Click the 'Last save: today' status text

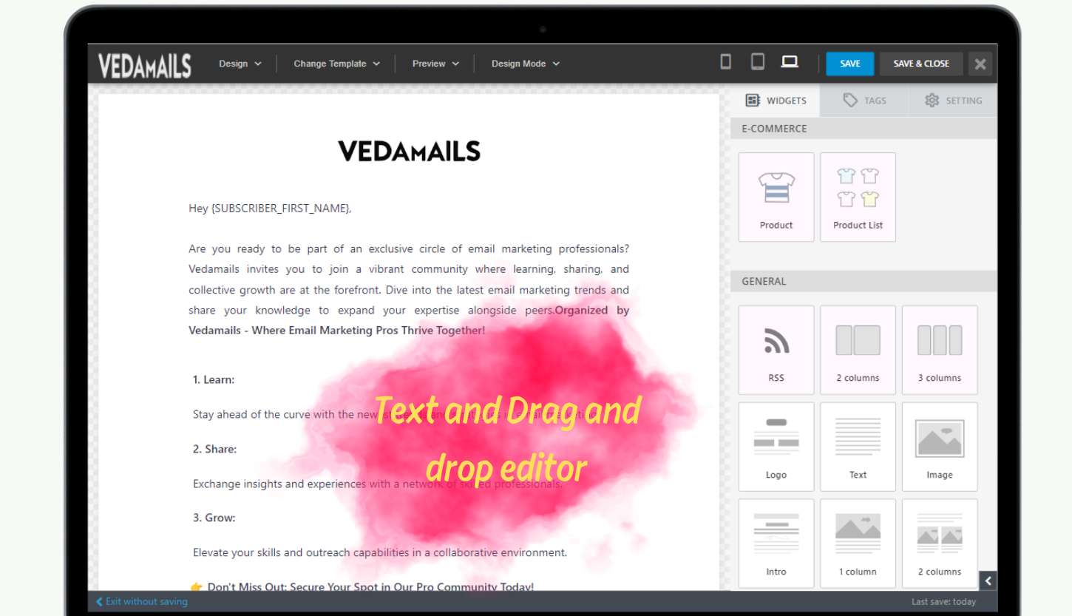(x=943, y=602)
